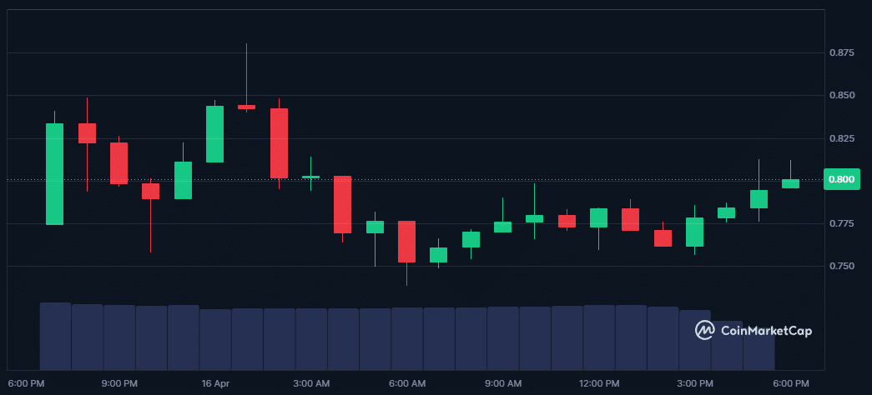Select the 0.875 price axis label
The width and height of the screenshot is (872, 395).
click(841, 53)
